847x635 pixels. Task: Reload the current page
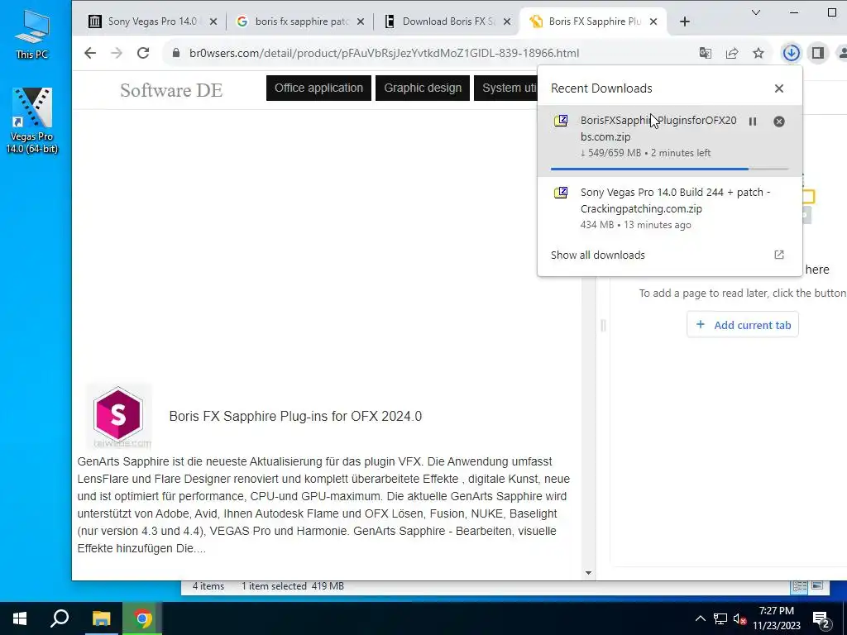[x=143, y=53]
